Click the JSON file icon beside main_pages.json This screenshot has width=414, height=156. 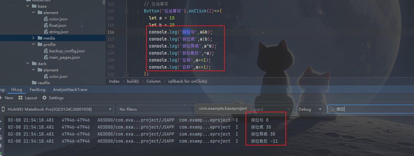[46, 57]
